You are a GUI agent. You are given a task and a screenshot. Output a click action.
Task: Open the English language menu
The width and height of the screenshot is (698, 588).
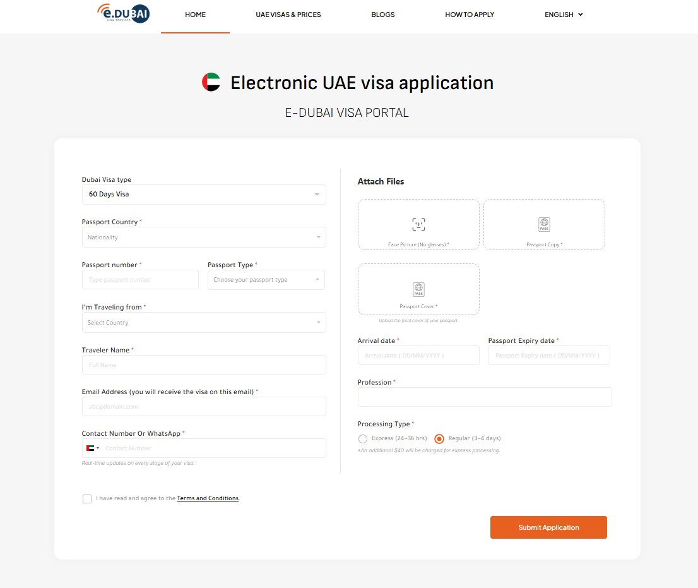tap(564, 15)
